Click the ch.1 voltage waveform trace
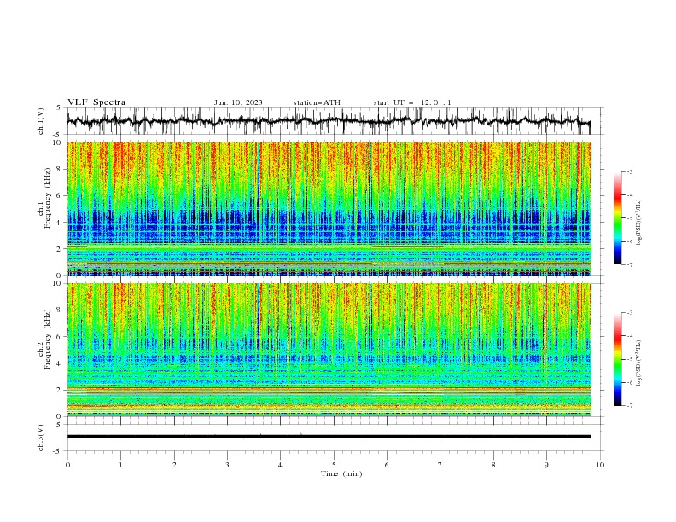676x522 pixels. [x=329, y=121]
